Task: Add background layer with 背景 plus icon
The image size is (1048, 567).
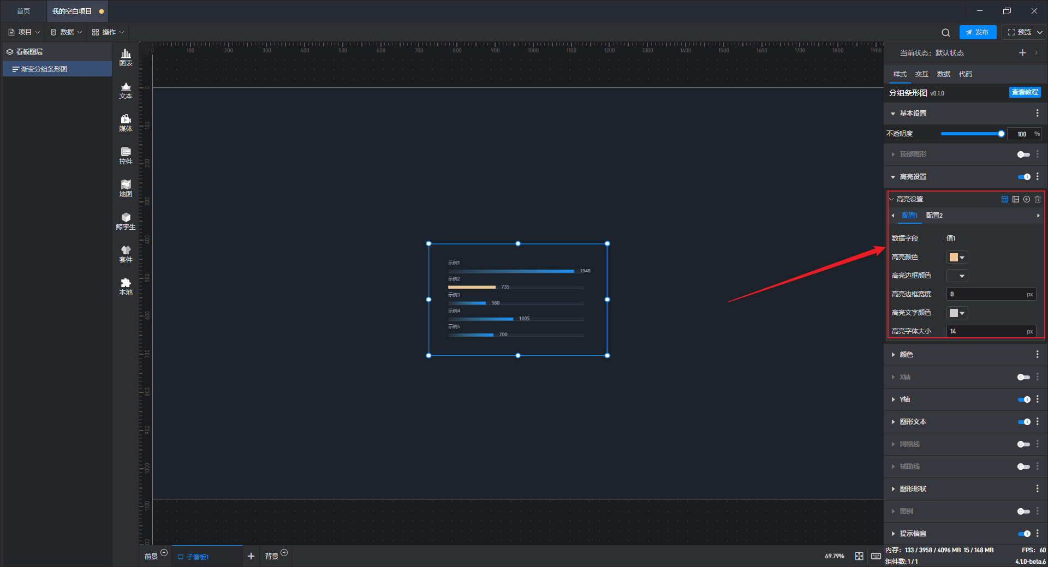Action: pos(284,553)
